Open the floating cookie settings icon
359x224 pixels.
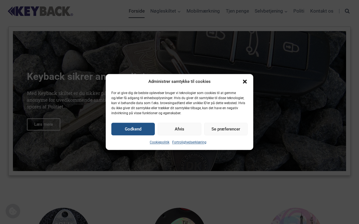click(x=13, y=211)
